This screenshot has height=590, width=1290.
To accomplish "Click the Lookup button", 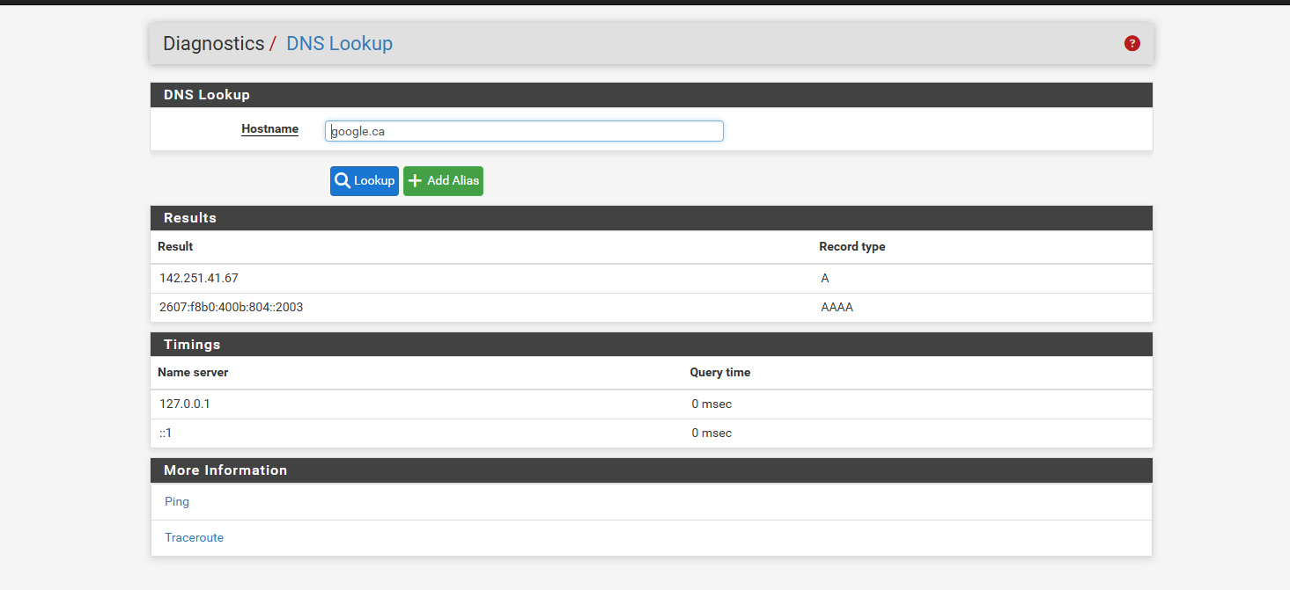I will (x=365, y=181).
